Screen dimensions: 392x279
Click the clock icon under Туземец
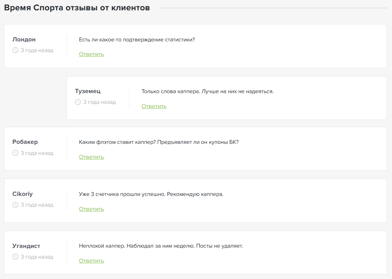coord(78,102)
